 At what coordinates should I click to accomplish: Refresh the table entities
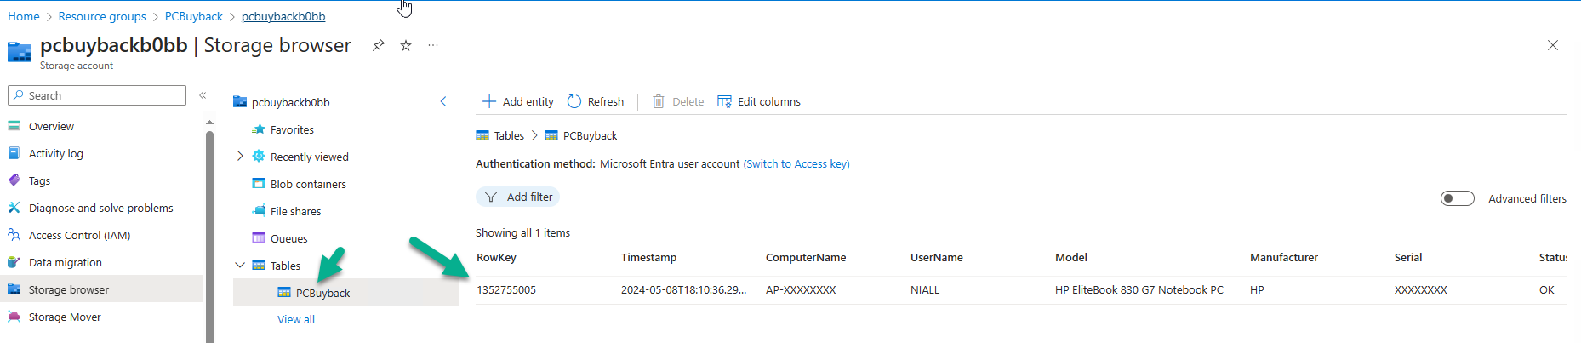(596, 101)
